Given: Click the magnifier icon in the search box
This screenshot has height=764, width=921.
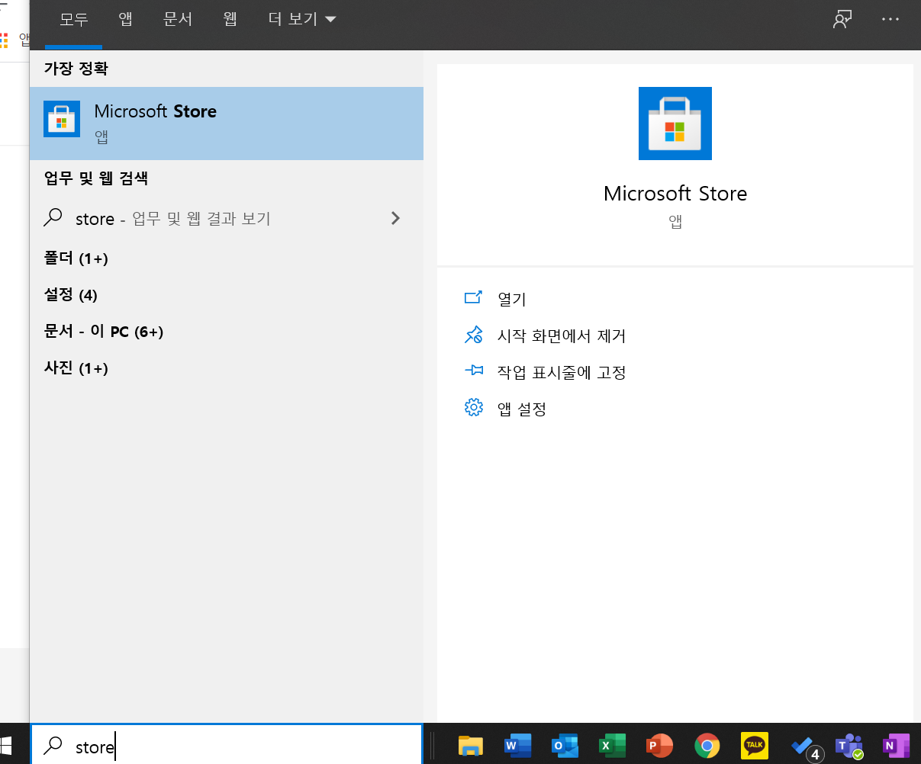Looking at the screenshot, I should pyautogui.click(x=53, y=746).
